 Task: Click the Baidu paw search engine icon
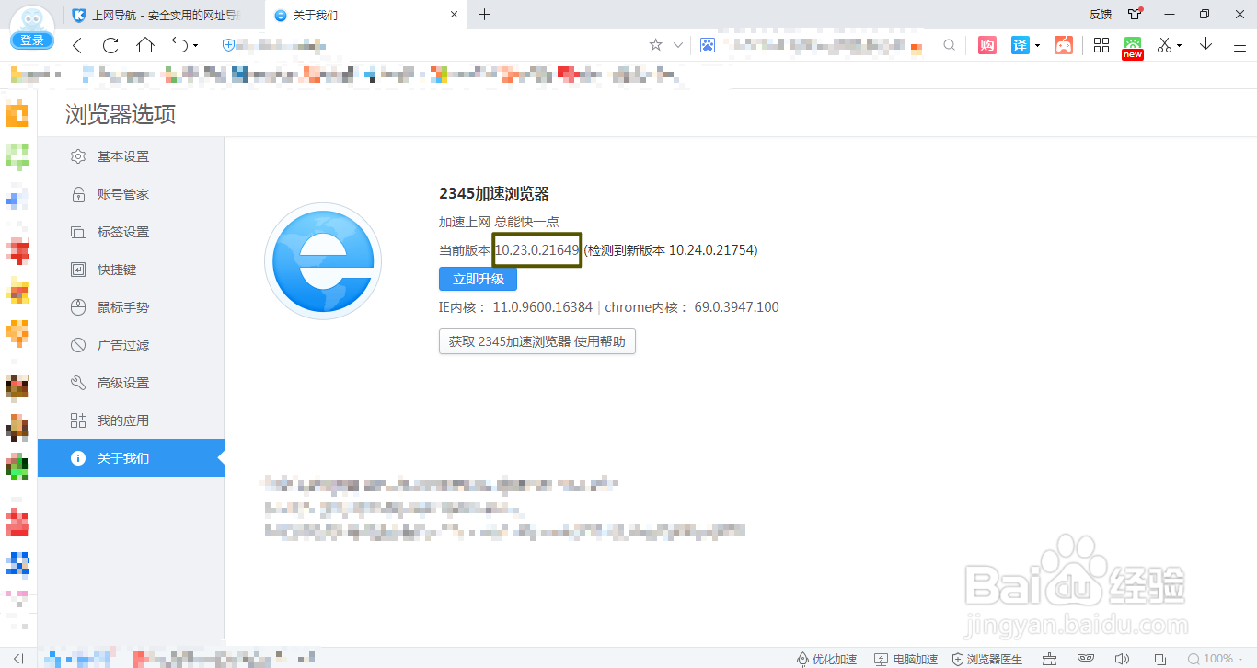coord(708,45)
